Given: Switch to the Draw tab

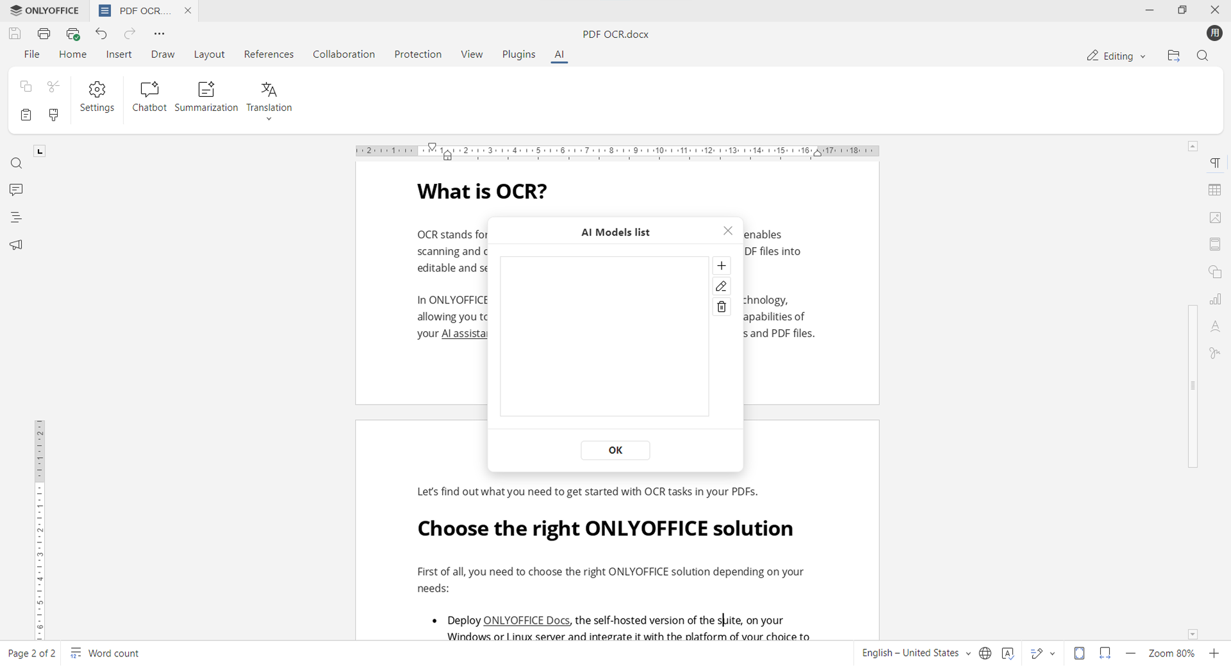Looking at the screenshot, I should [x=163, y=55].
